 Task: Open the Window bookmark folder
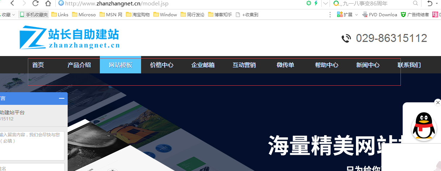(165, 15)
